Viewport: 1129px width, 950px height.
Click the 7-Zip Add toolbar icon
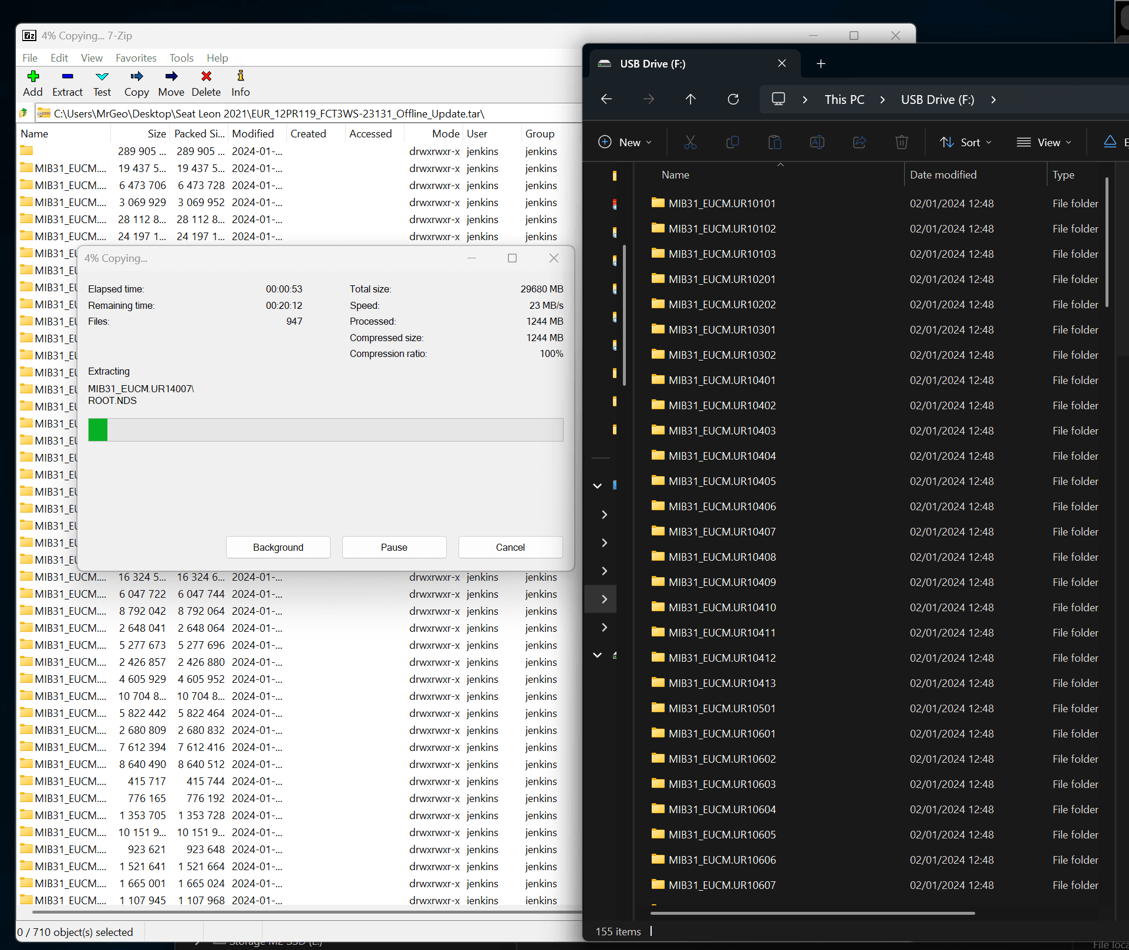(33, 77)
